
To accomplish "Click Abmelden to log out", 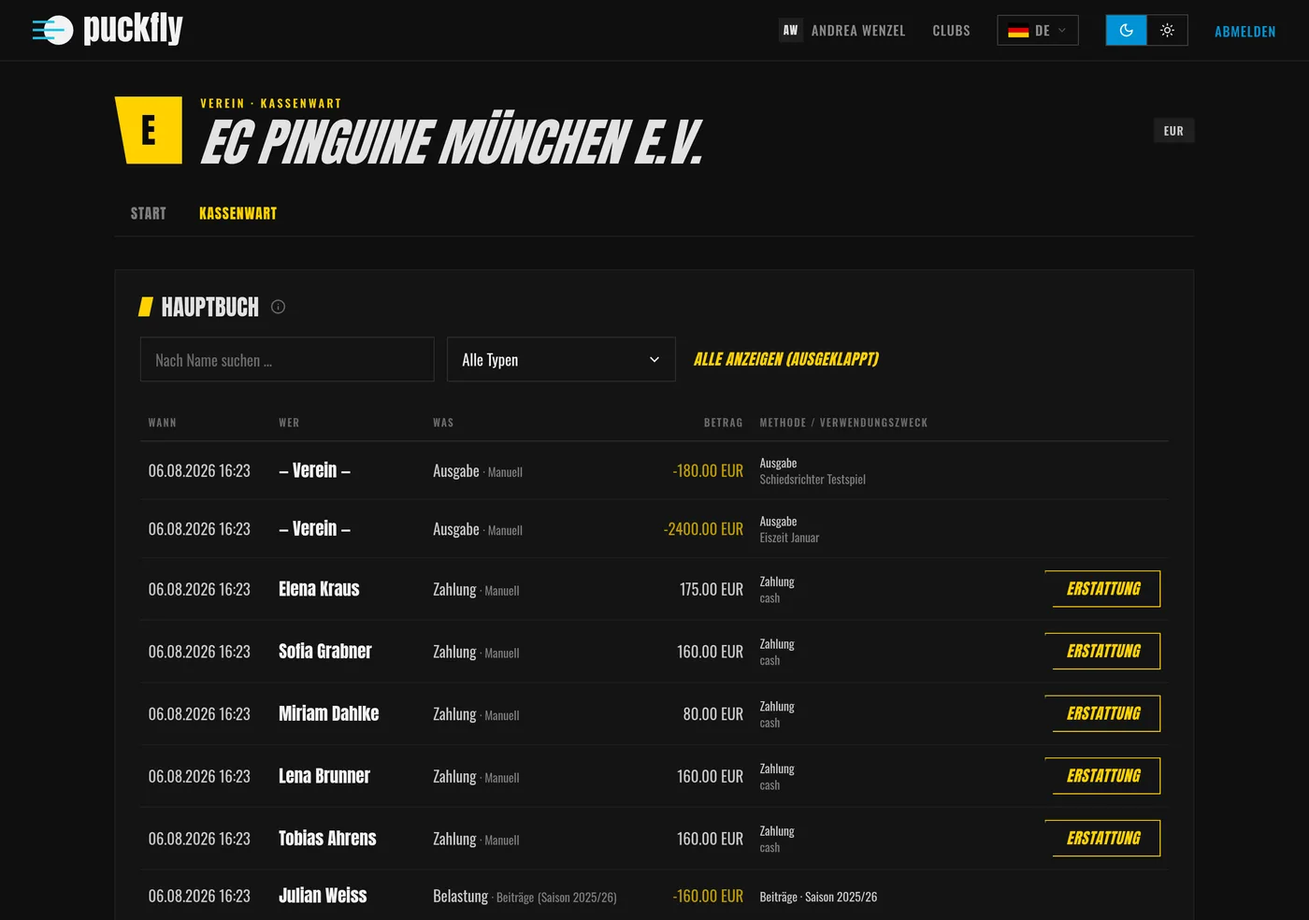I will coord(1244,31).
